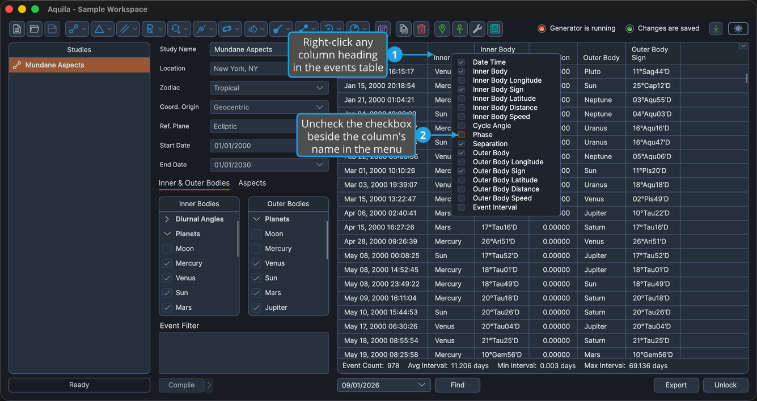
Task: Click Outer Body Speed in the column menu
Action: [x=502, y=198]
